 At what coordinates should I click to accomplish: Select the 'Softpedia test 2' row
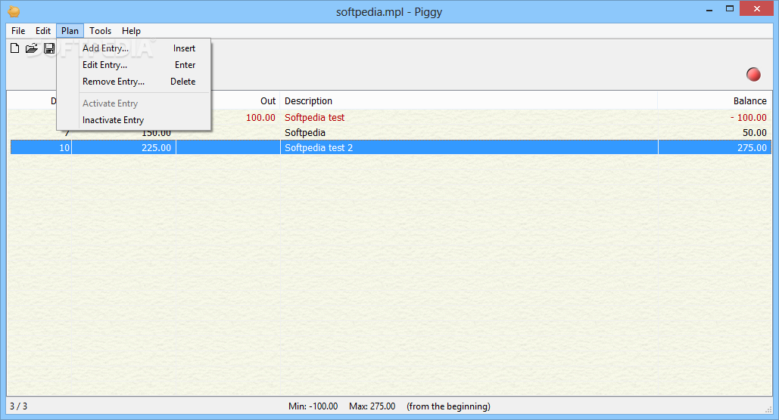[391, 148]
